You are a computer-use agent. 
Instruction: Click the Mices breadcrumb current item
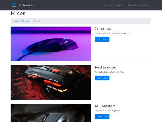(x=37, y=21)
